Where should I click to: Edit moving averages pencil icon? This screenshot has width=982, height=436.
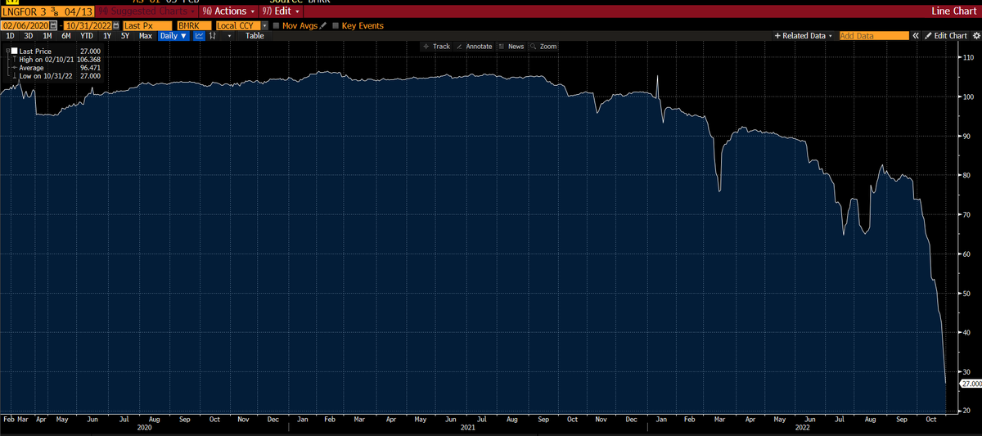322,25
